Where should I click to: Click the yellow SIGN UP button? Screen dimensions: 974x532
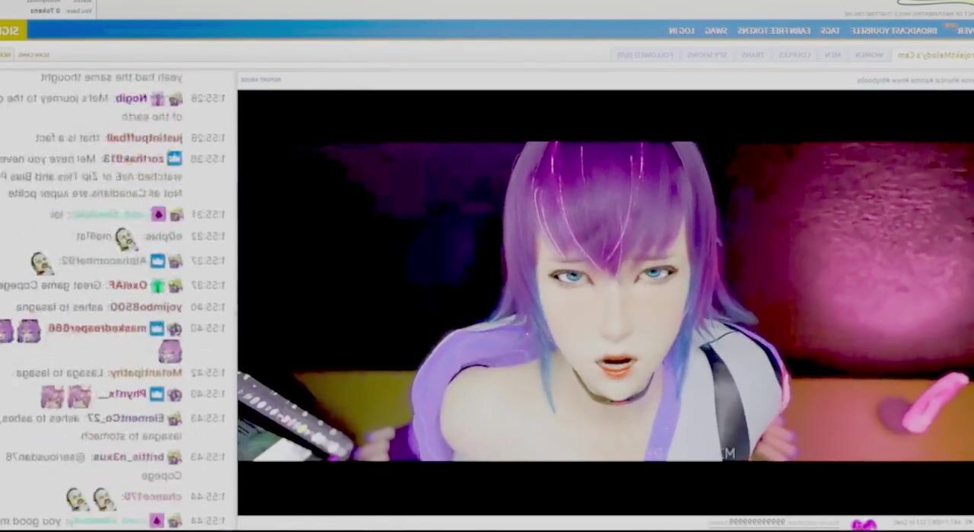[x=12, y=30]
